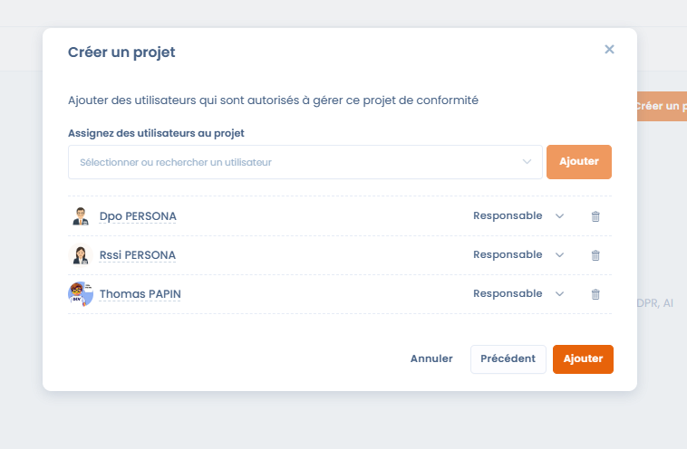Open Rssi PERSONA name link
The image size is (687, 449).
point(138,255)
